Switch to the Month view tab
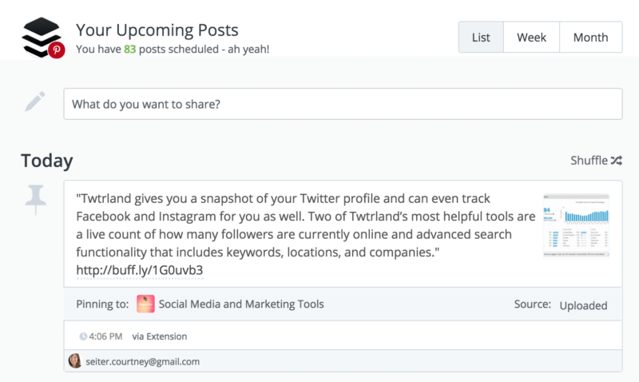This screenshot has width=639, height=382. click(x=590, y=37)
